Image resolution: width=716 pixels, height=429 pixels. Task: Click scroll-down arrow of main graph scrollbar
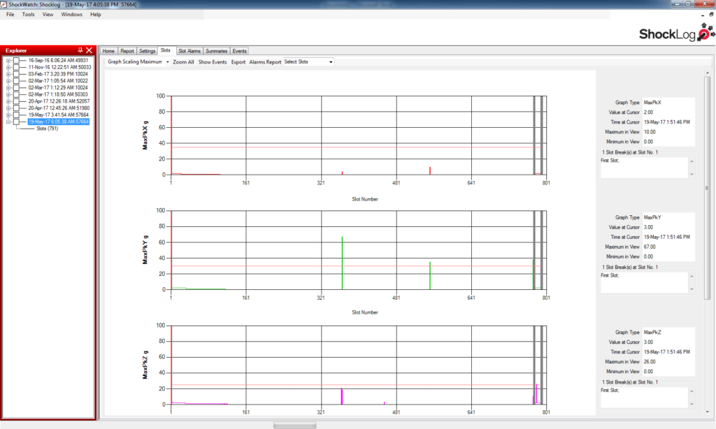tap(708, 412)
